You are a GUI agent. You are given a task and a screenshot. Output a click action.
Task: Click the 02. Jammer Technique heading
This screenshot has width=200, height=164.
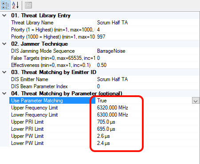[x=39, y=44]
